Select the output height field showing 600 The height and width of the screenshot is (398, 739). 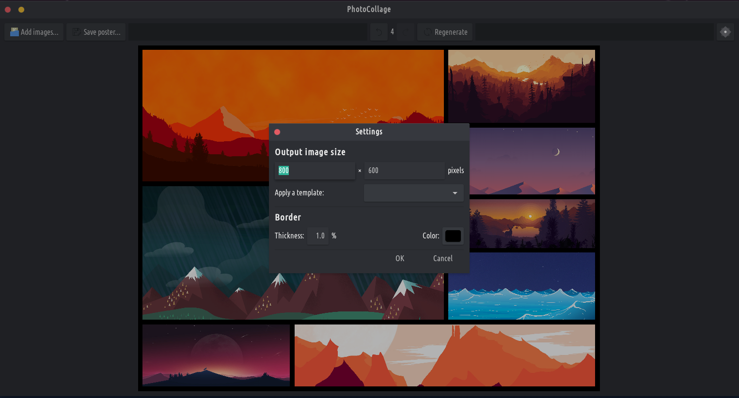coord(404,170)
